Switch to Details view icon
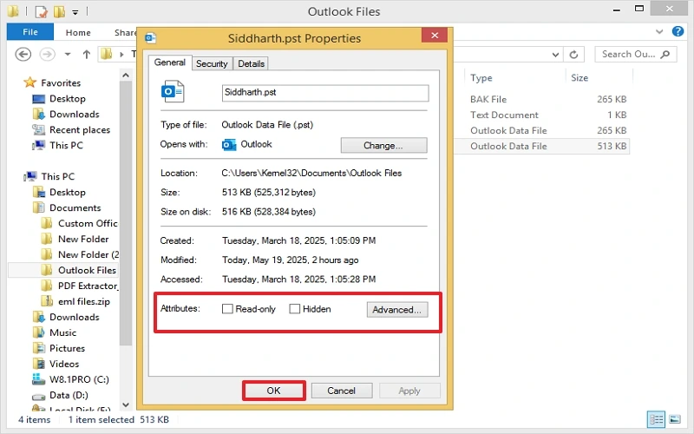This screenshot has width=694, height=434. 656,419
